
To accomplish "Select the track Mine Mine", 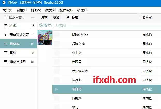I will 107,35.
